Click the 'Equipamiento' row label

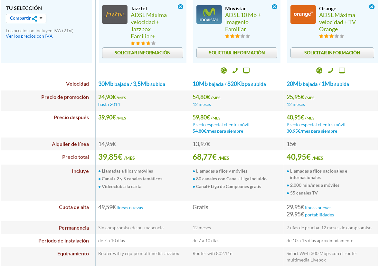coord(73,254)
